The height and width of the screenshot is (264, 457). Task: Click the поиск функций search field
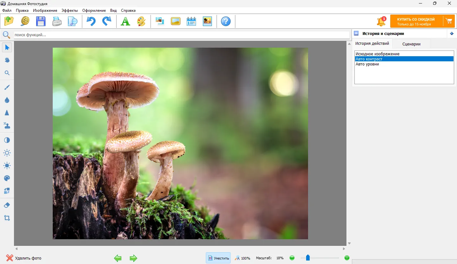(181, 35)
